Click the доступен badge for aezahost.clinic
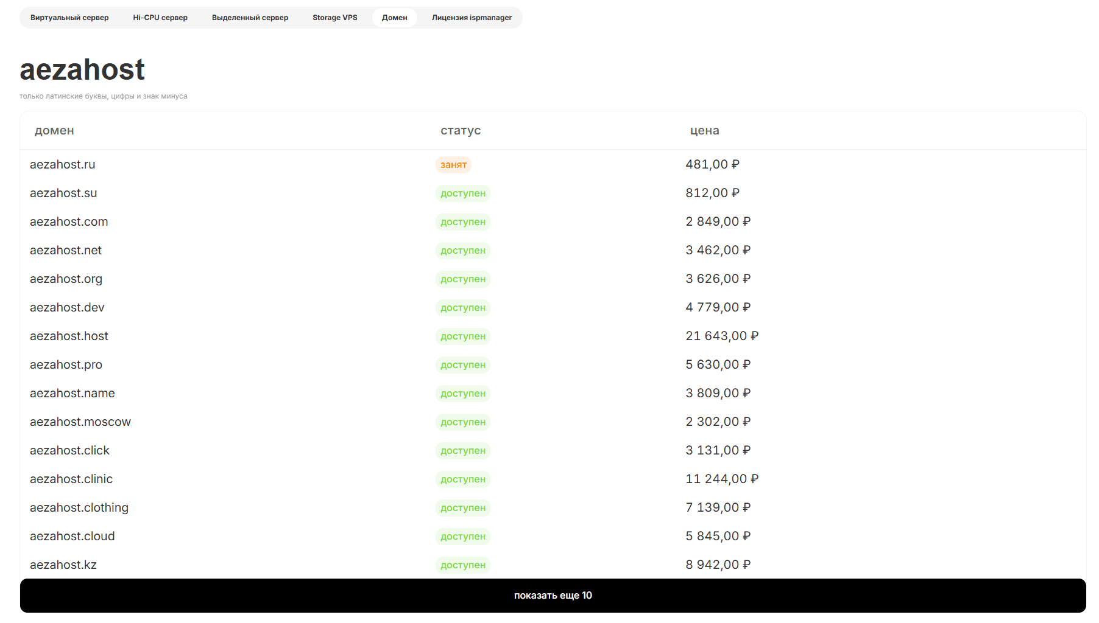 tap(462, 479)
